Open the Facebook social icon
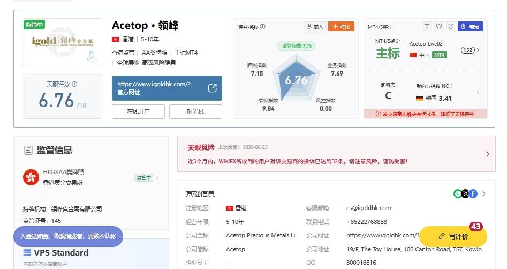 (473, 194)
